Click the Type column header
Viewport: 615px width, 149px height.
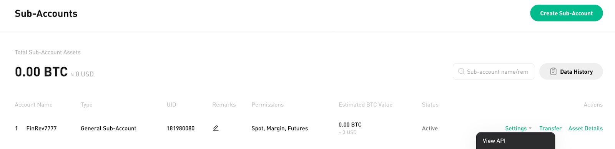coord(86,104)
